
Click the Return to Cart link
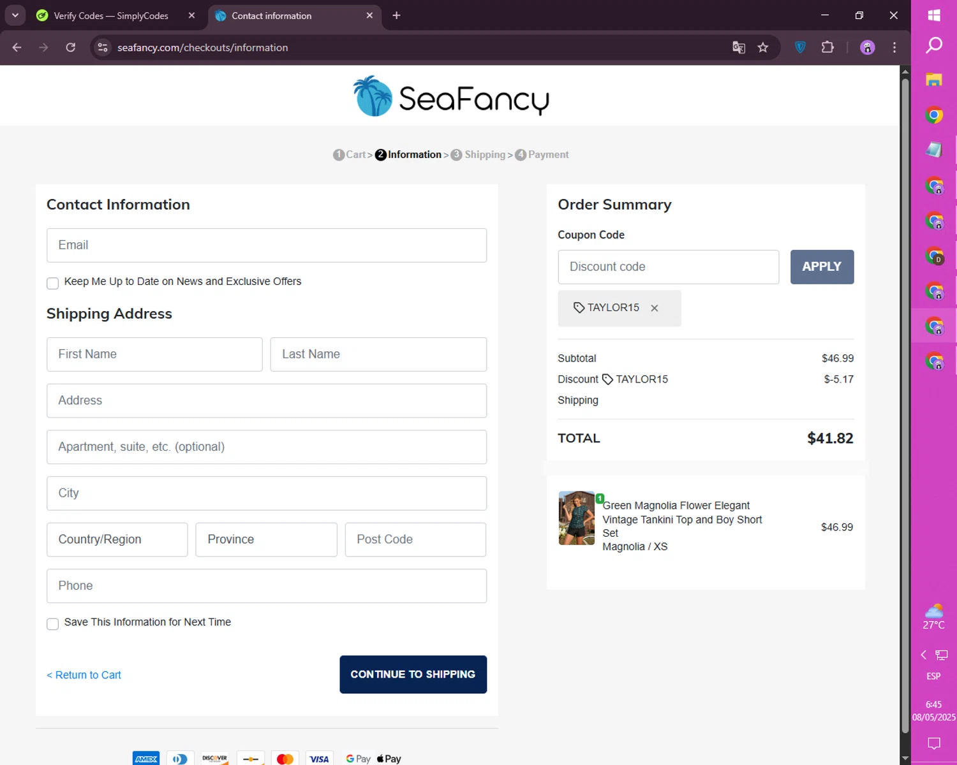coord(84,675)
